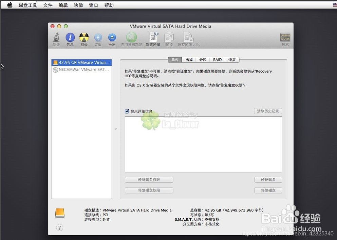The width and height of the screenshot is (337, 240).
Task: Switch to Partition (分区) tab
Action: point(203,60)
